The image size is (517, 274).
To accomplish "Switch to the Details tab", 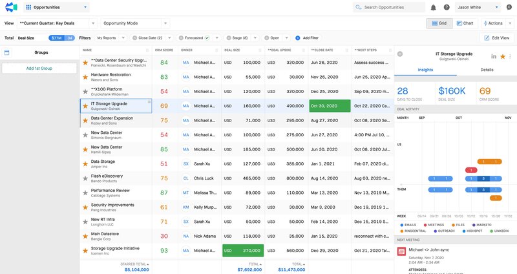I will (487, 70).
